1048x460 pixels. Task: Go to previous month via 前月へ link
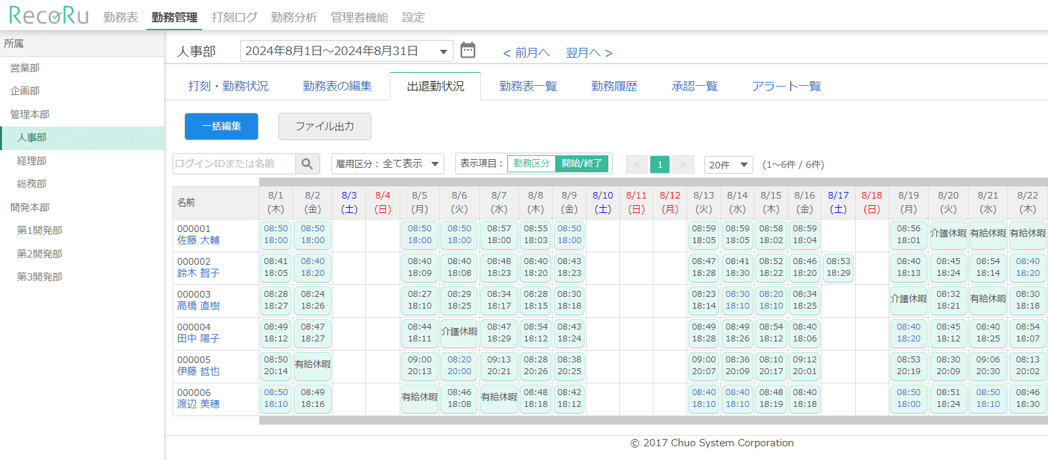[526, 53]
